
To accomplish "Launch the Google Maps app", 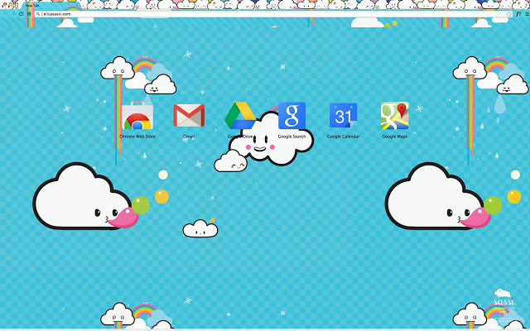I will pyautogui.click(x=394, y=116).
